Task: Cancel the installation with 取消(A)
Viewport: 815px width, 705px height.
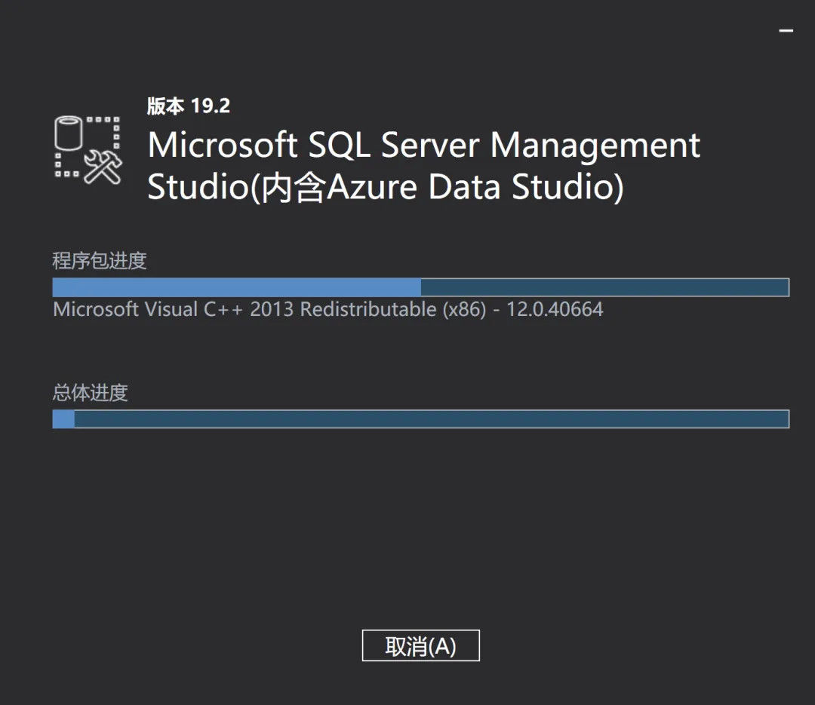Action: pyautogui.click(x=420, y=645)
